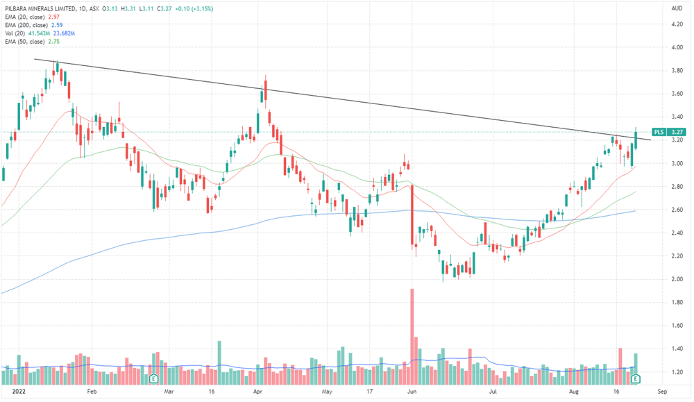Click the tallest red volume bar in June

412,337
